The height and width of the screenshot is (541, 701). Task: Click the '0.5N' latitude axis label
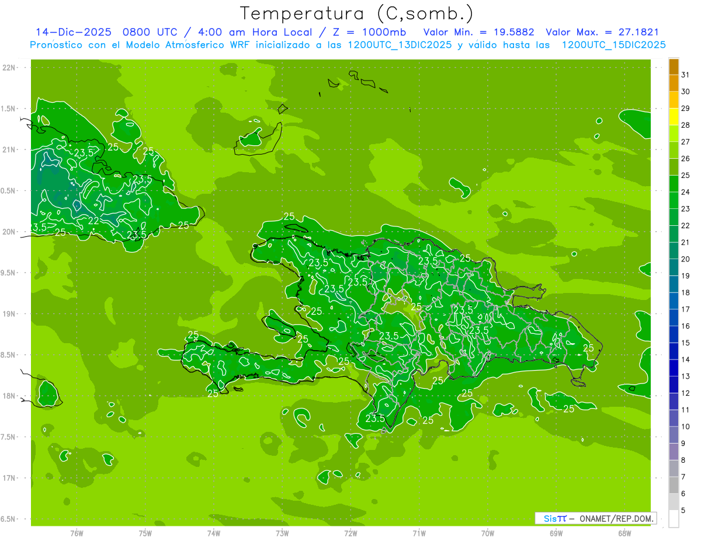(x=9, y=191)
